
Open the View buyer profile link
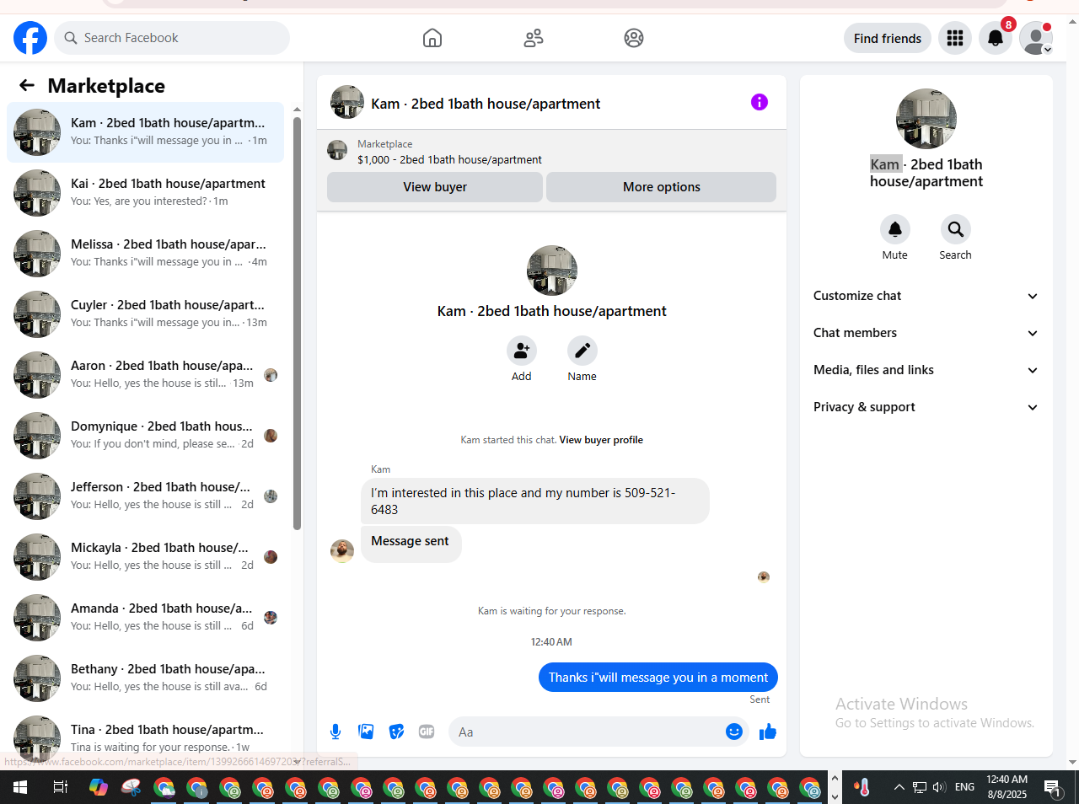(x=601, y=440)
